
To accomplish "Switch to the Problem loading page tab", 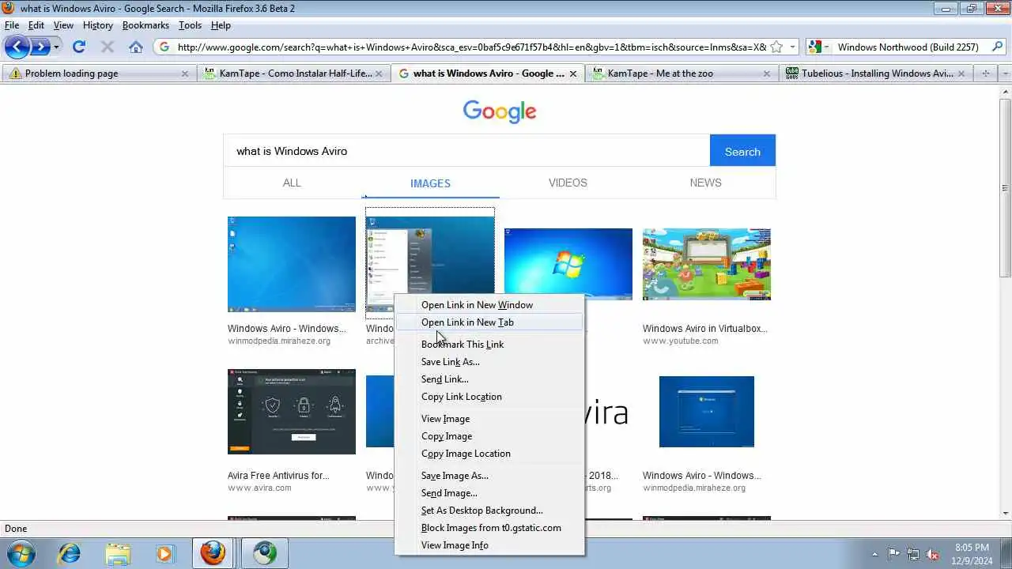I will click(x=98, y=73).
